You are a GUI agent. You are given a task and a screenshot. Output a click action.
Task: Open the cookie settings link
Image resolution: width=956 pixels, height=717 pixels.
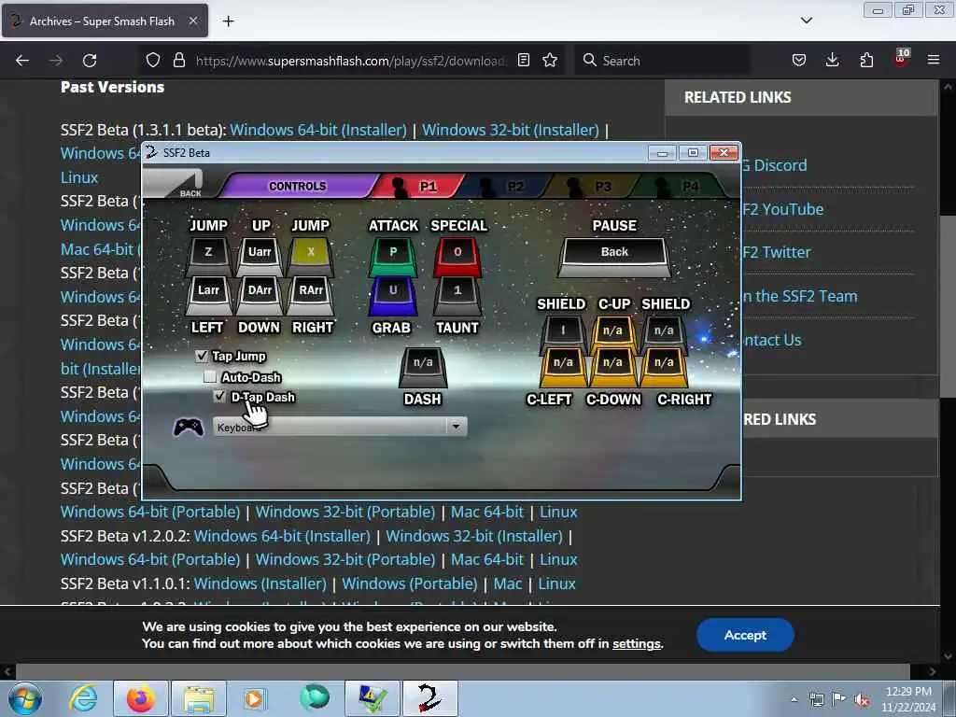[x=636, y=644]
